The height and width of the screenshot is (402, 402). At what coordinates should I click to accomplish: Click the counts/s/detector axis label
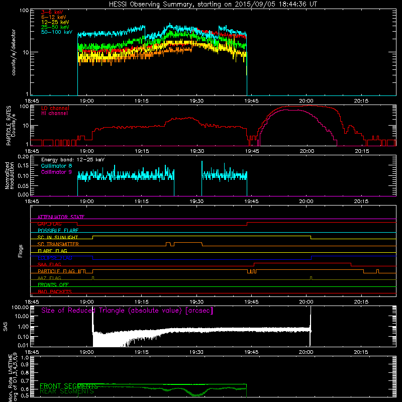[14, 52]
